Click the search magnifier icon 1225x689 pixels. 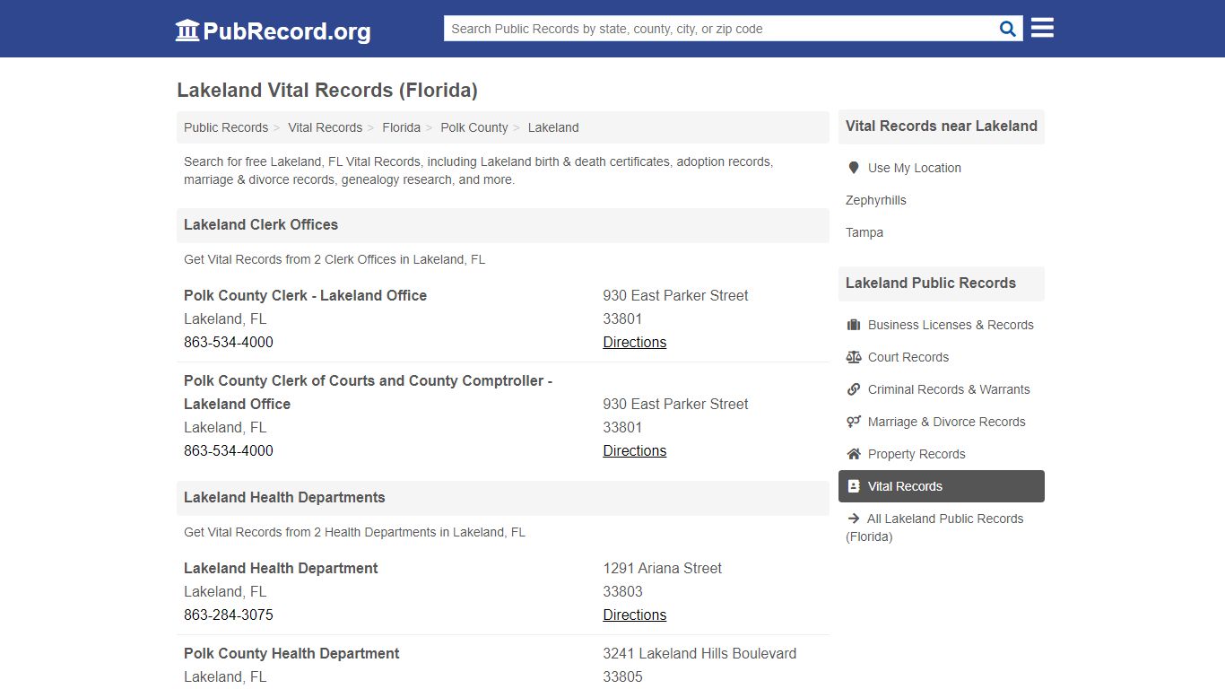[x=1008, y=29]
